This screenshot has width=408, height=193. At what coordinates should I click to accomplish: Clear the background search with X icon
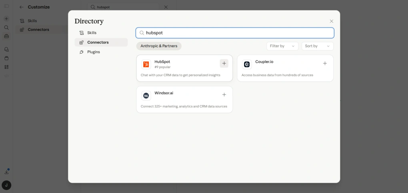(166, 7)
